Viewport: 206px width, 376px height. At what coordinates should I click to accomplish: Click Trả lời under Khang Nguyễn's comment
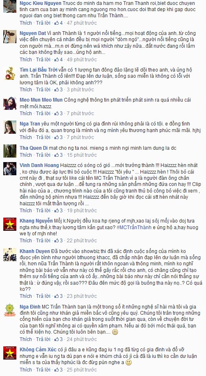[x=43, y=240]
